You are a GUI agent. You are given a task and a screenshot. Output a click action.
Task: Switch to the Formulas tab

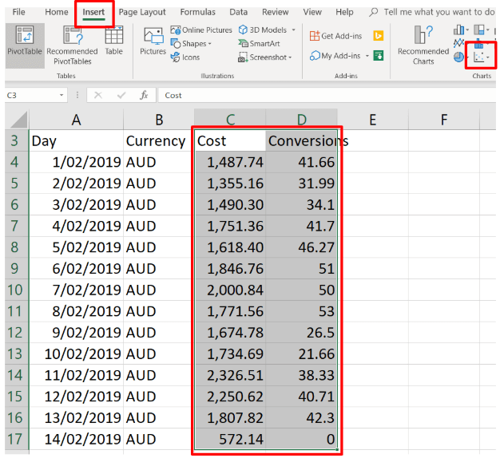click(x=197, y=12)
